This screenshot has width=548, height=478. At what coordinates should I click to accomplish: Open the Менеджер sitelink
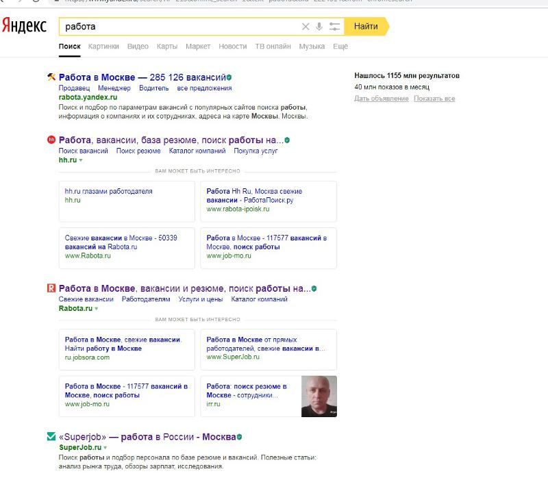pos(114,88)
